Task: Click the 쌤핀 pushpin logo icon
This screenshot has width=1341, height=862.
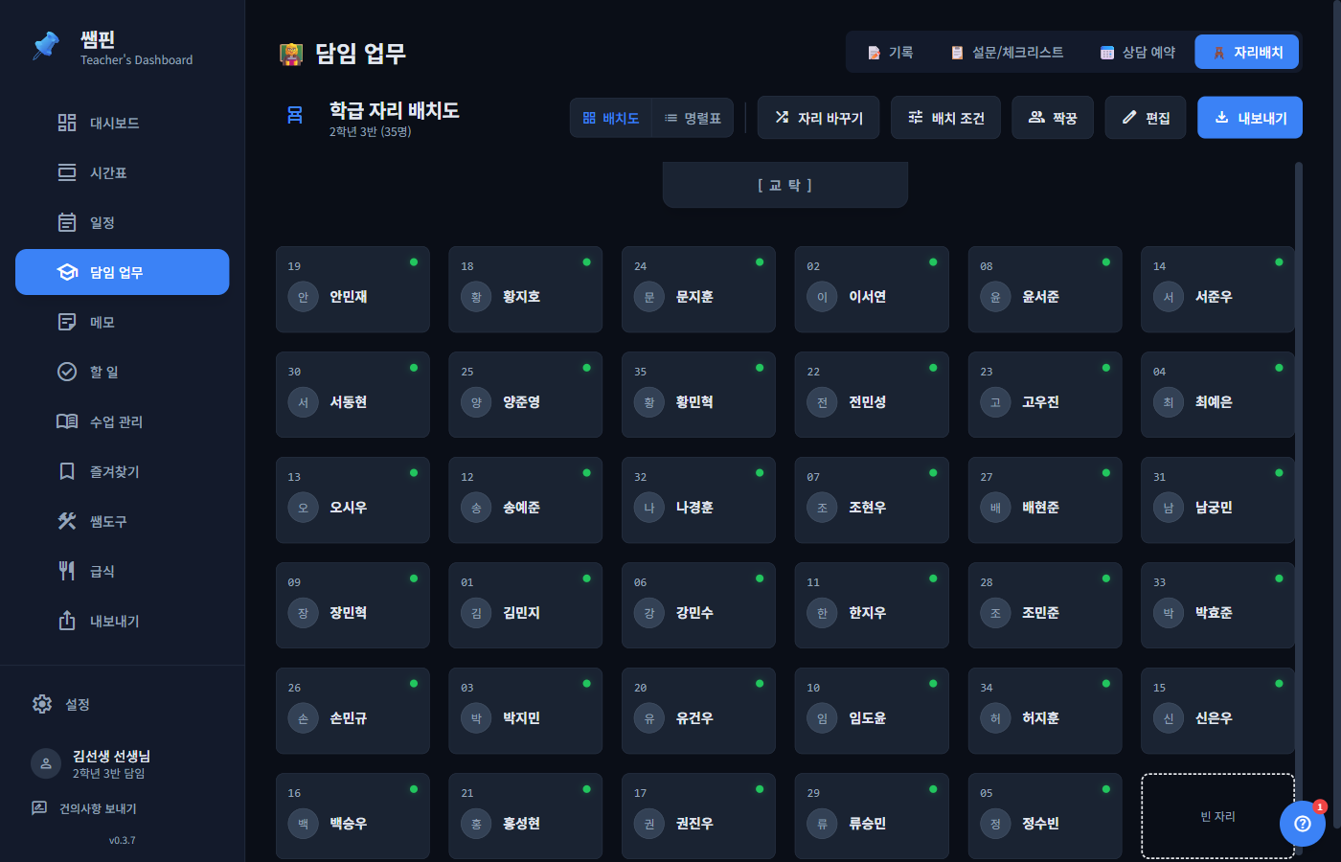Action: pyautogui.click(x=46, y=45)
